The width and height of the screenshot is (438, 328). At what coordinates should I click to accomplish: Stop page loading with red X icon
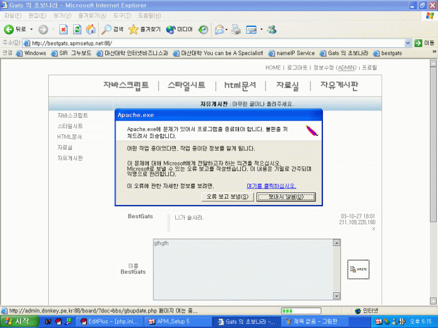pos(63,29)
